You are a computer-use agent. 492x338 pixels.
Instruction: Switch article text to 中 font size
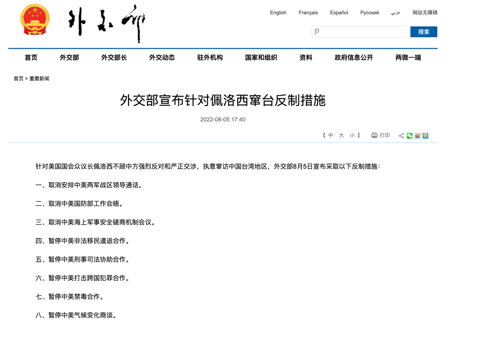331,135
